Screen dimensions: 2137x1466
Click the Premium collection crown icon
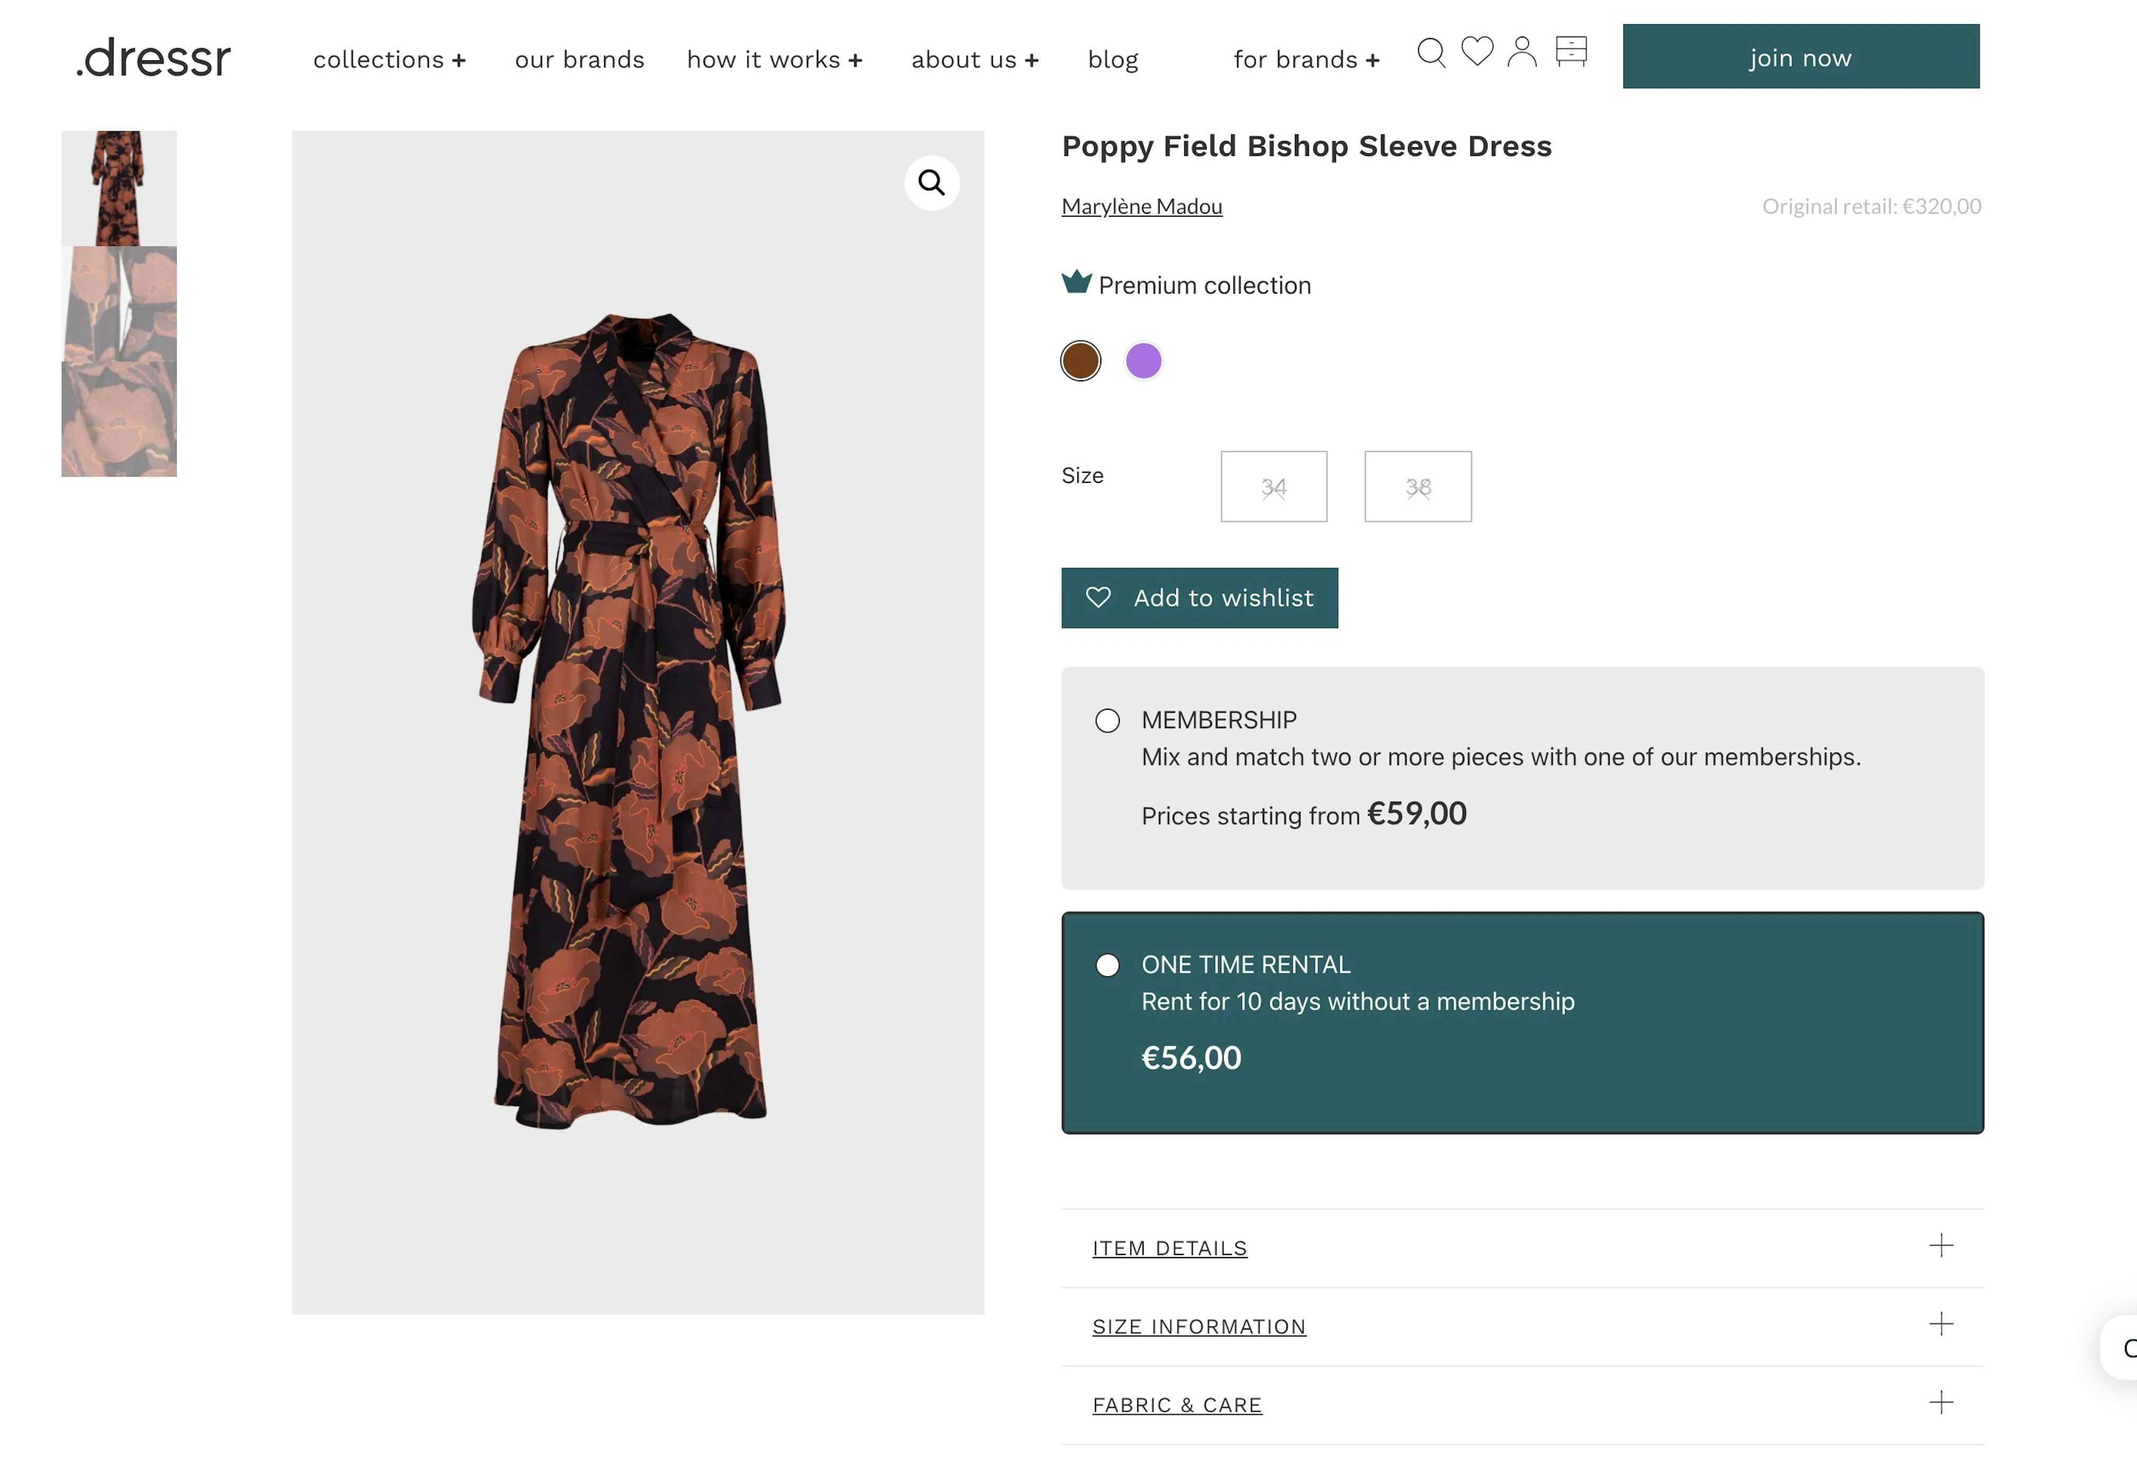pyautogui.click(x=1076, y=282)
